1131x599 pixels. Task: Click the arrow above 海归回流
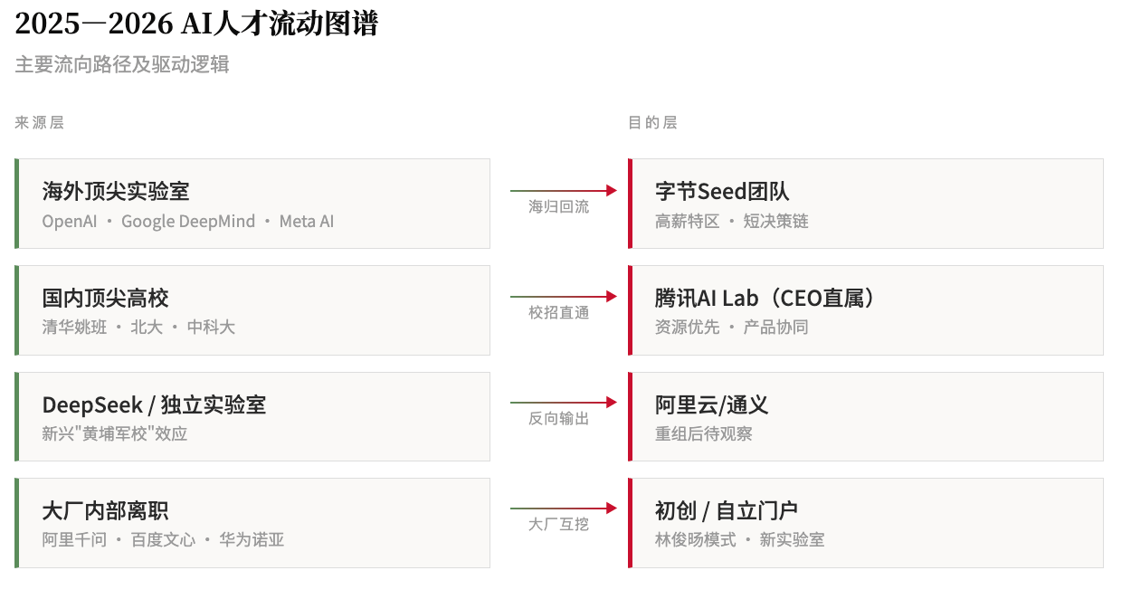[563, 191]
